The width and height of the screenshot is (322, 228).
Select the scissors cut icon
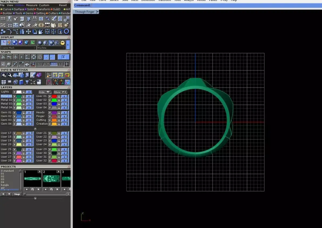(60, 32)
